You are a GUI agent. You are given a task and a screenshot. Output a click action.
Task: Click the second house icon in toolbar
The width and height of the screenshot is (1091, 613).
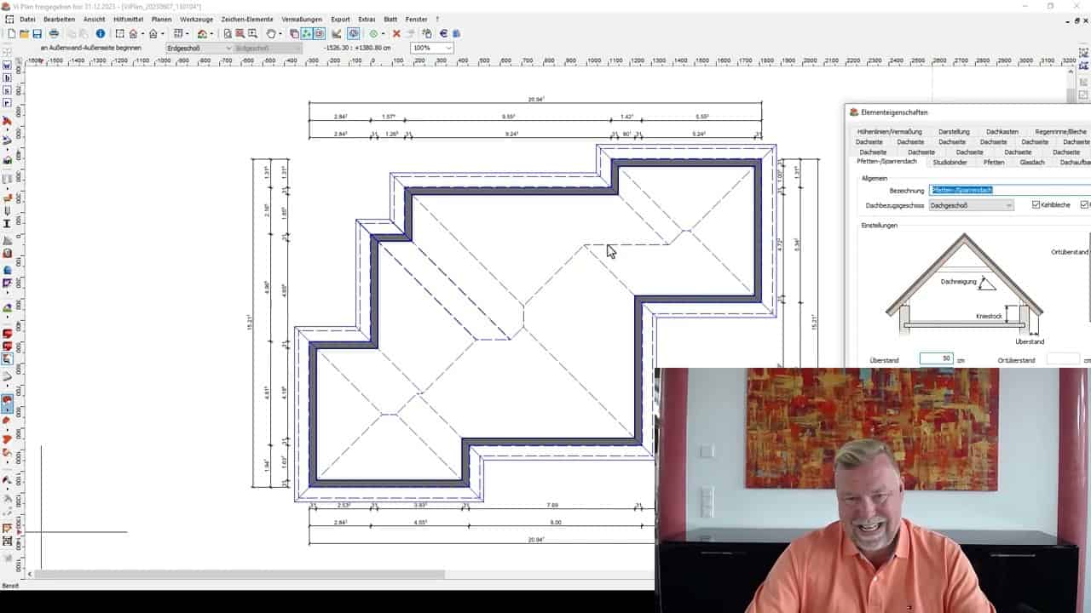click(x=153, y=34)
